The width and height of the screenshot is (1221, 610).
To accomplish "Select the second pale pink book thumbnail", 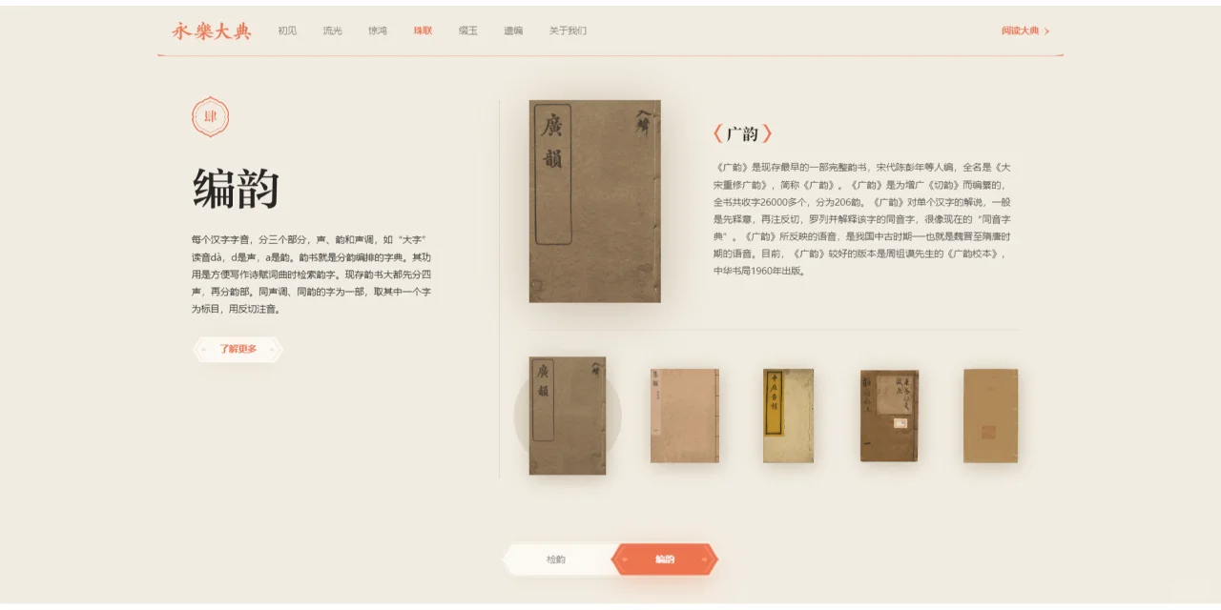I will point(685,416).
